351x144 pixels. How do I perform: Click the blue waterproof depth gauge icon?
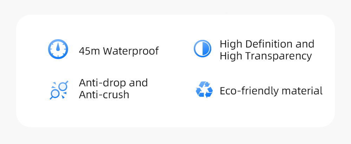[58, 49]
